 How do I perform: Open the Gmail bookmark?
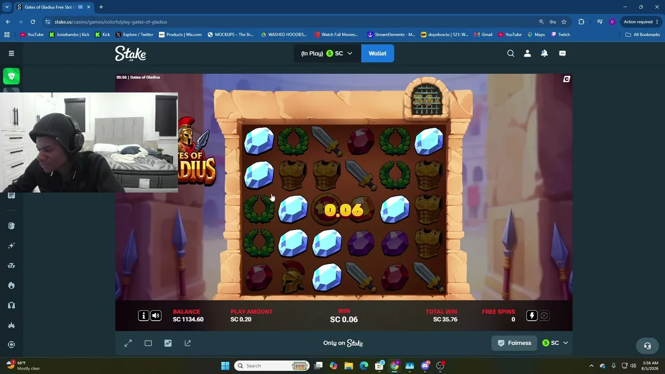point(483,35)
